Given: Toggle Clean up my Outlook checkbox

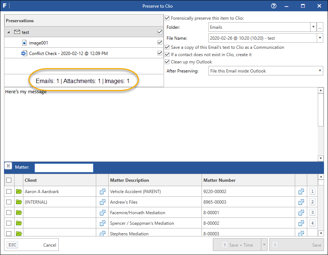Looking at the screenshot, I should [167, 62].
